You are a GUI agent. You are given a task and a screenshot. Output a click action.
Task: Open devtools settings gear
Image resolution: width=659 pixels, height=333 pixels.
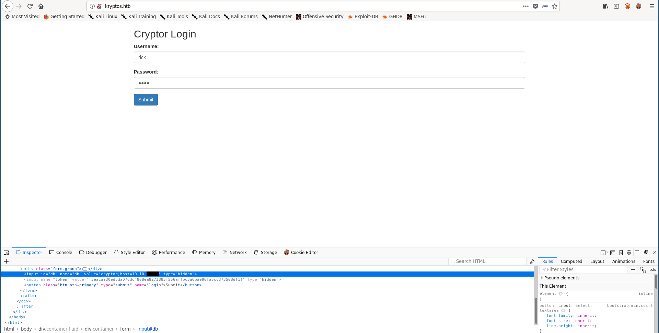(x=629, y=253)
